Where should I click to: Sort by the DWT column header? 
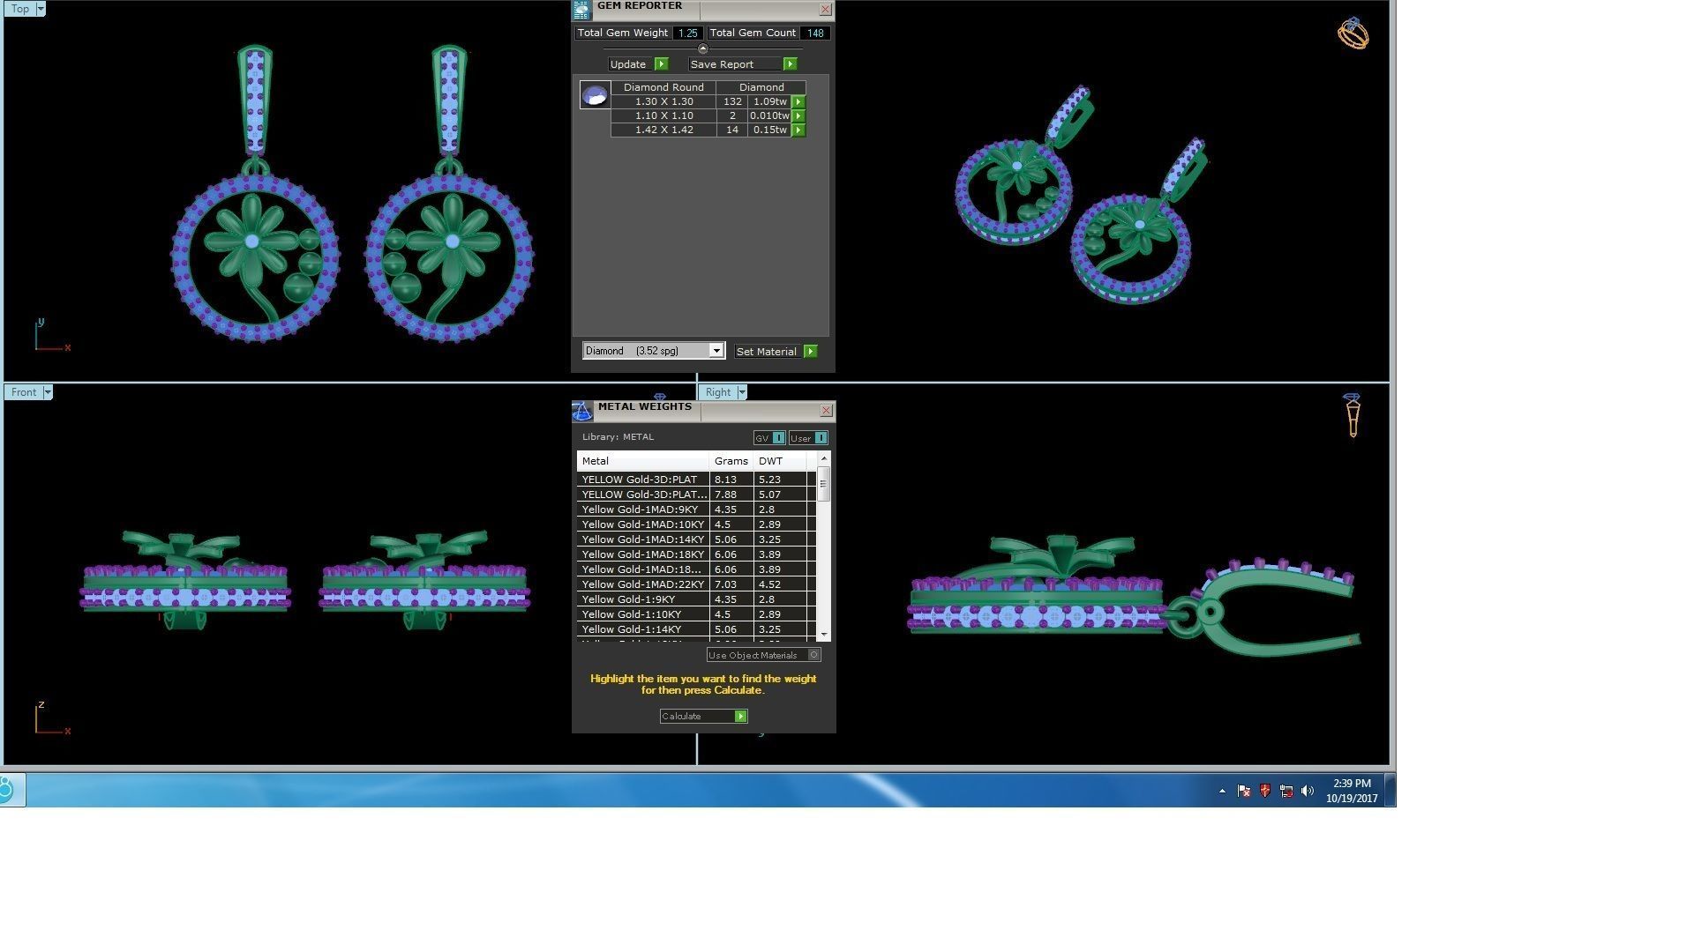pyautogui.click(x=780, y=461)
